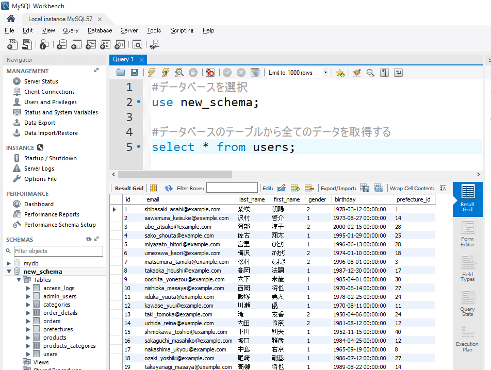
Task: Expand the mydb schema
Action: [9, 263]
